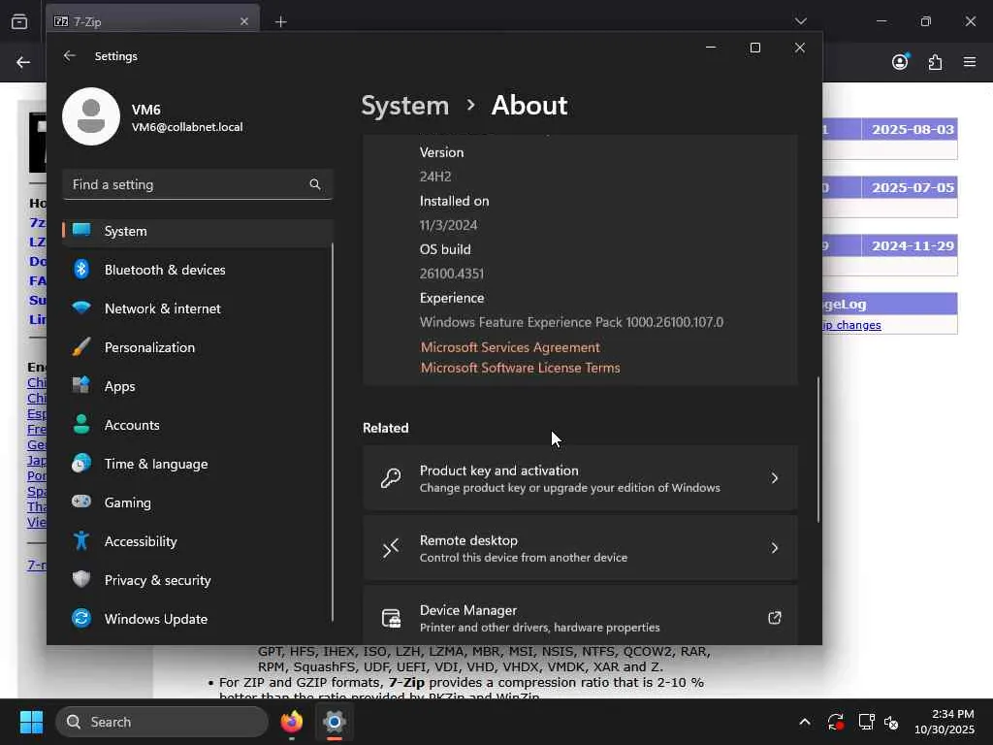Open browser account icon in Firefox toolbar
The image size is (993, 745).
click(x=900, y=62)
